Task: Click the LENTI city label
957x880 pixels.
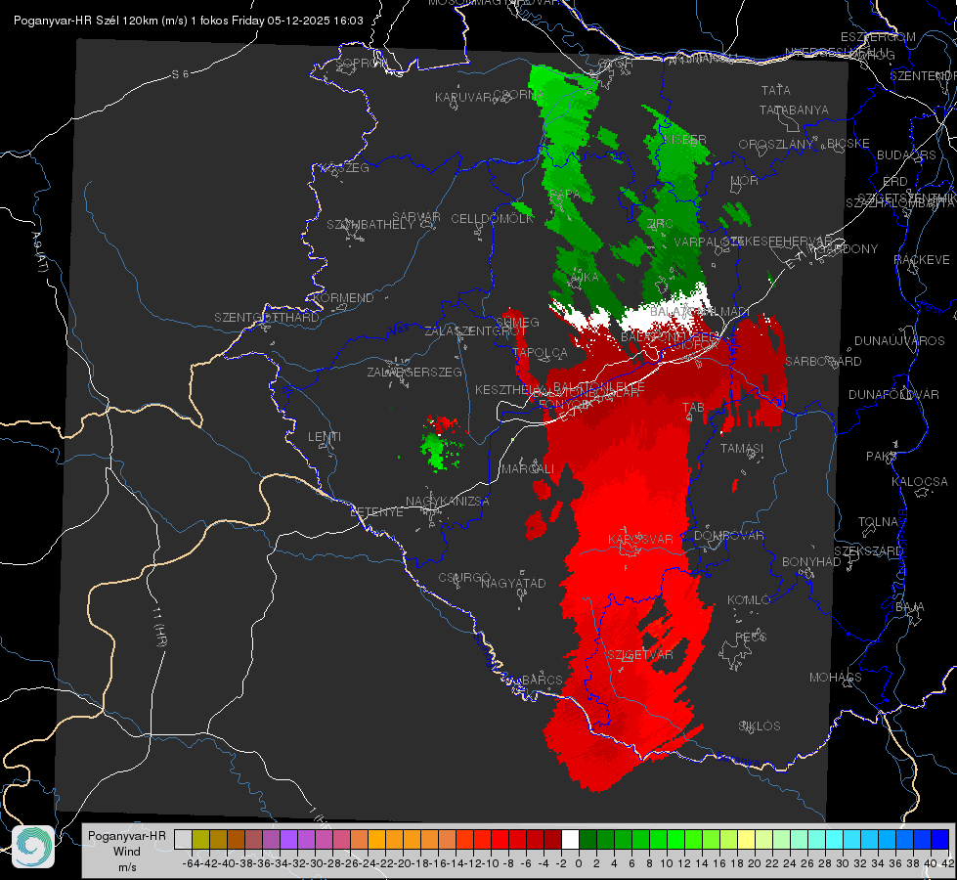Action: click(325, 437)
